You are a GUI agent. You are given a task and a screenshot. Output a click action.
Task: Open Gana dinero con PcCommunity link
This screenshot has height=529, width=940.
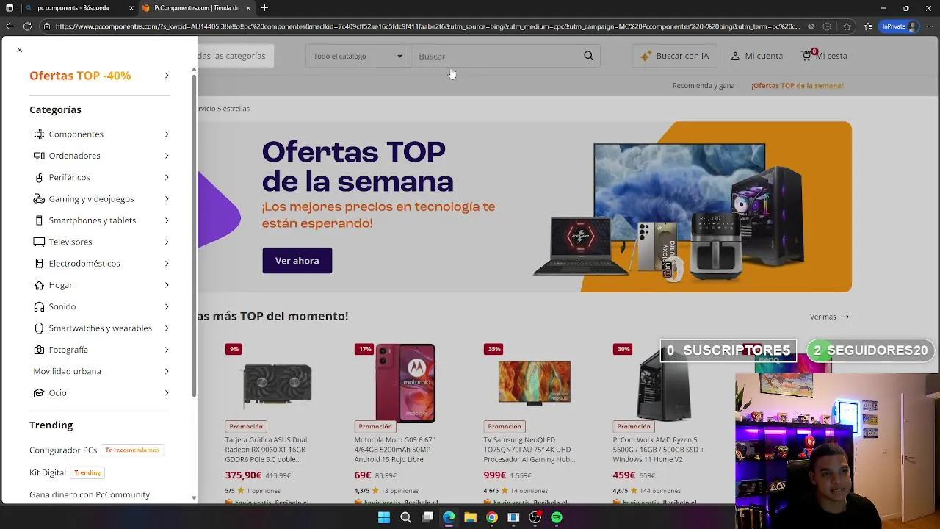tap(90, 494)
